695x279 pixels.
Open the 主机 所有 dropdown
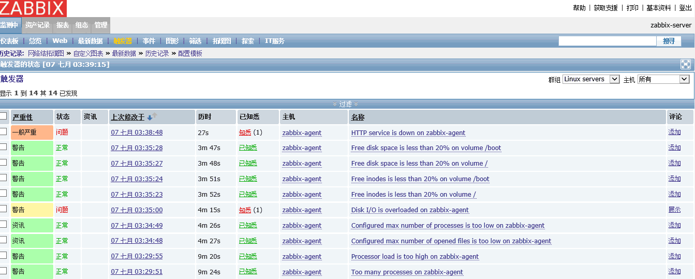[x=663, y=79]
